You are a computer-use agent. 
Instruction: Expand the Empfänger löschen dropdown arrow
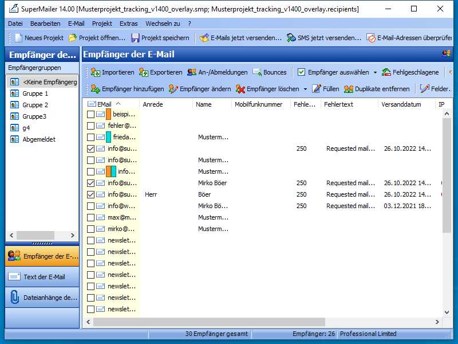305,89
